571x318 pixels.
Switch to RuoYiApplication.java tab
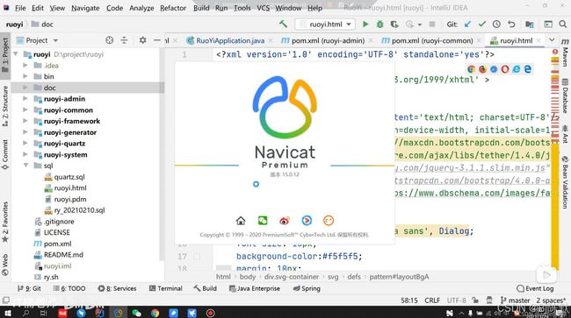(x=230, y=40)
